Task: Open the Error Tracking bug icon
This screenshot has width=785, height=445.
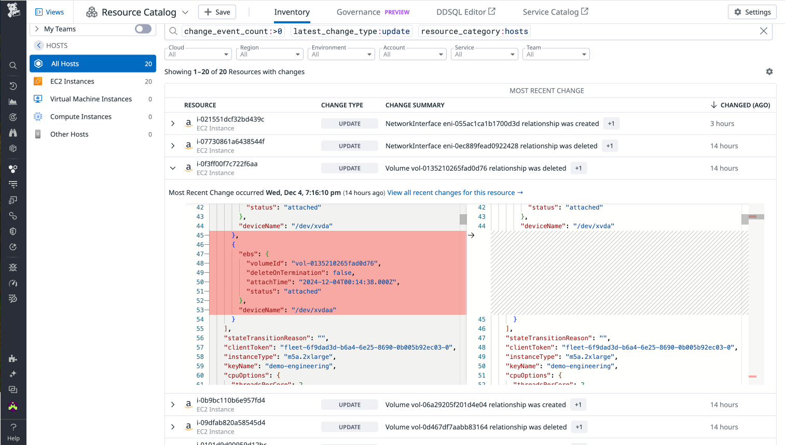Action: tap(13, 267)
